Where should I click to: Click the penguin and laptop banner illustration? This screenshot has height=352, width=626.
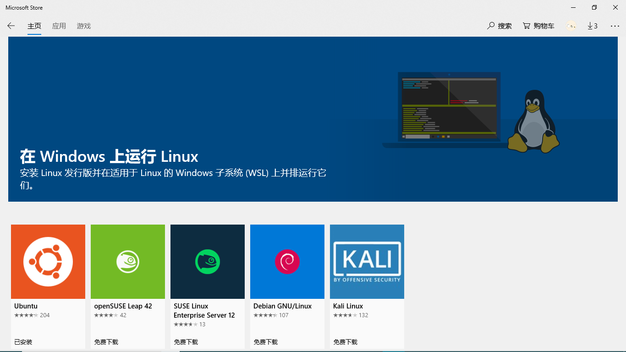(x=471, y=112)
